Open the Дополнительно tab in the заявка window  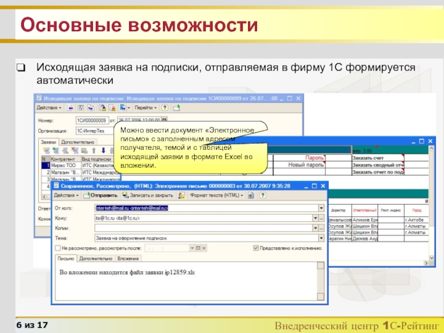click(78, 142)
